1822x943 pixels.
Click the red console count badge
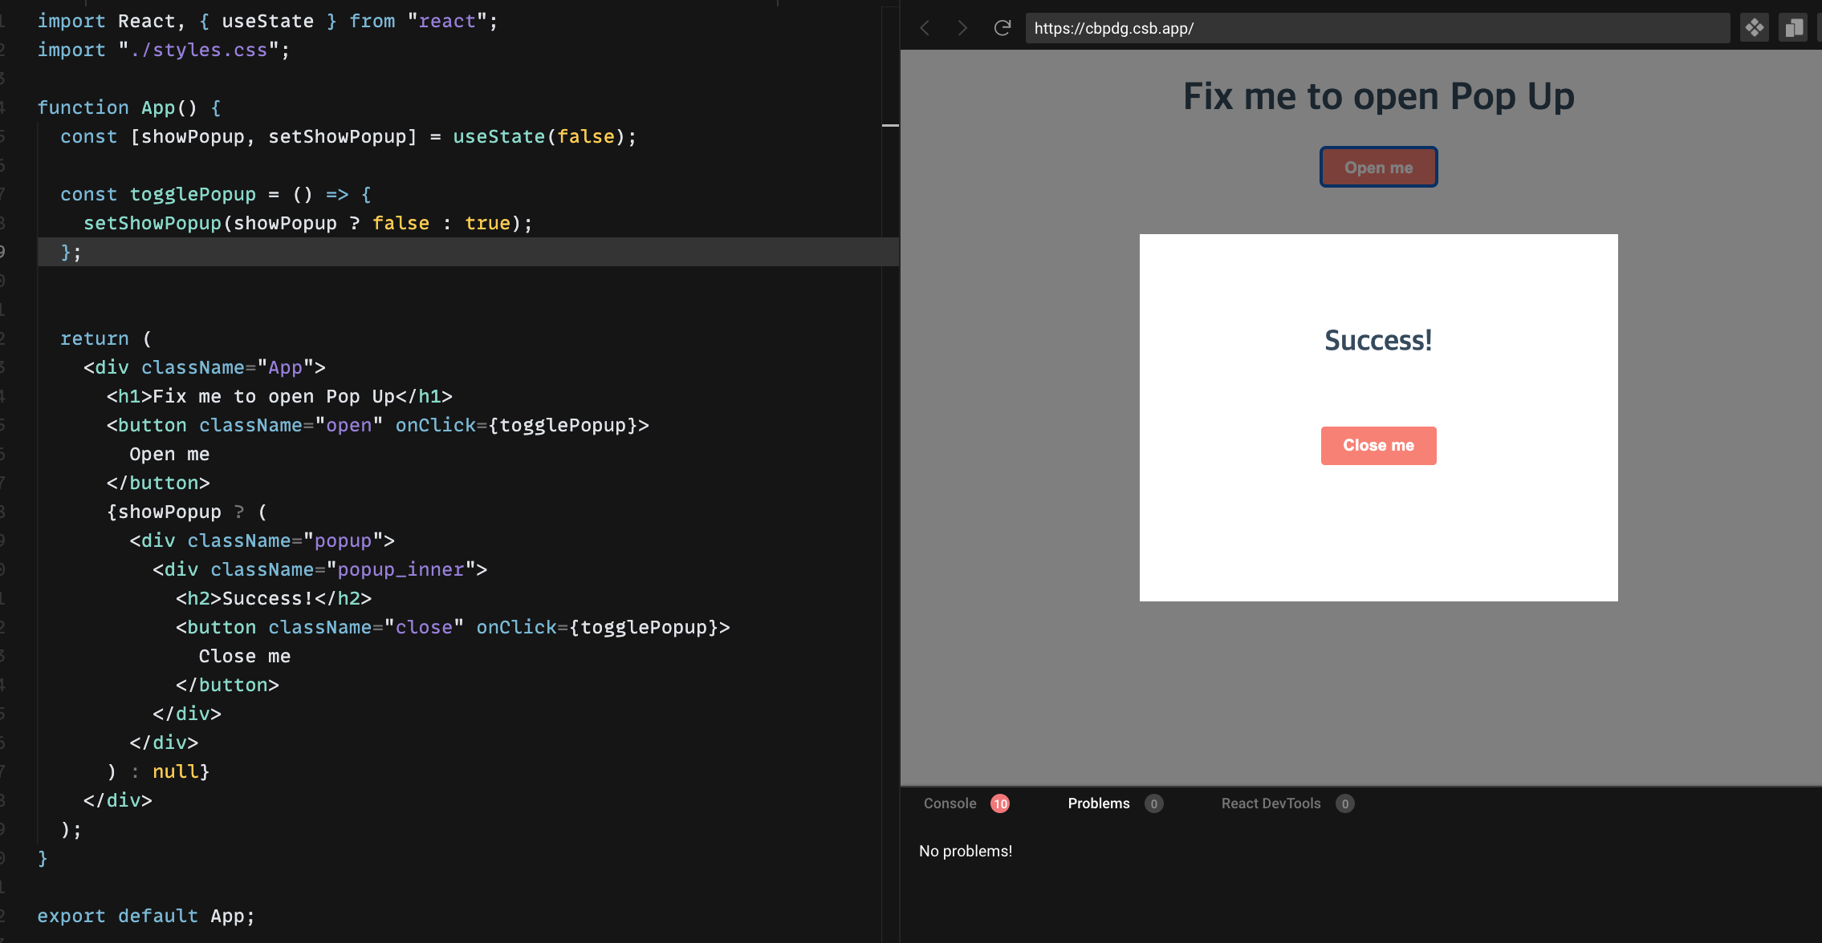click(999, 803)
